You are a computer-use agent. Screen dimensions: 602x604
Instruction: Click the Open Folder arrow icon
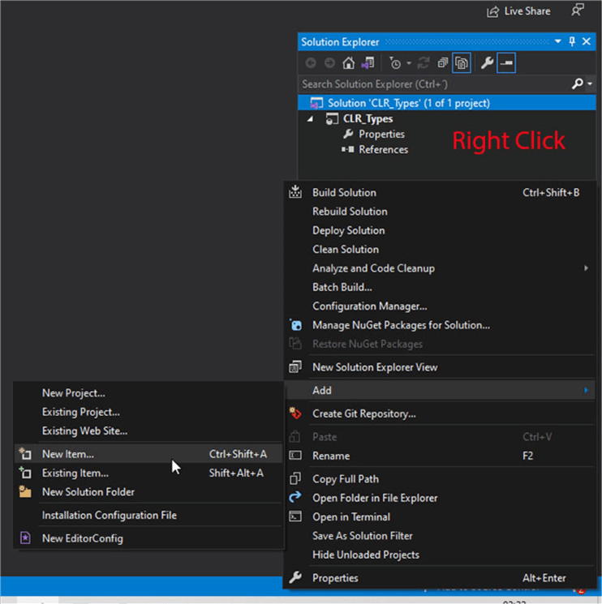point(295,497)
